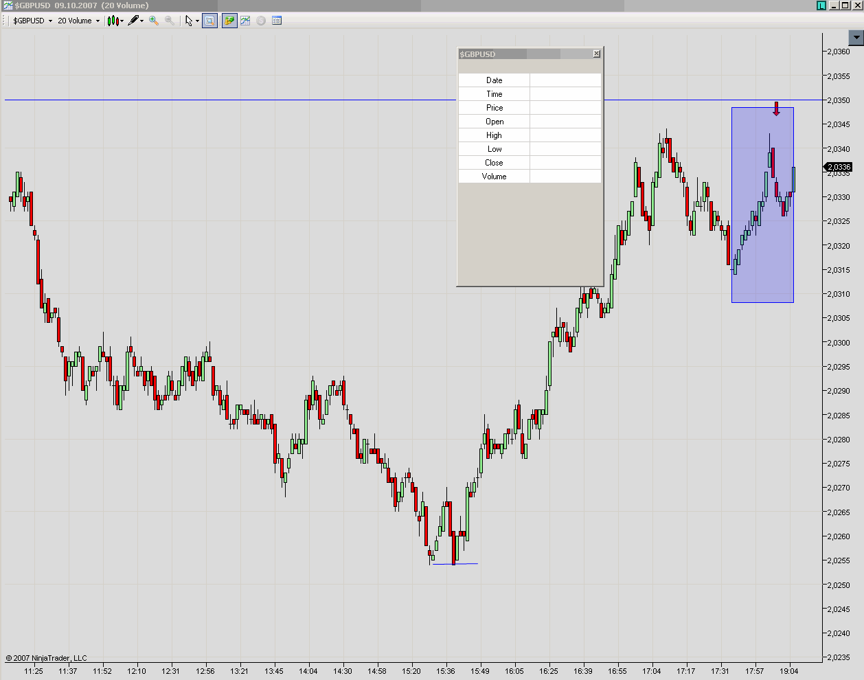
Task: Click the Time row in data box
Action: [530, 94]
